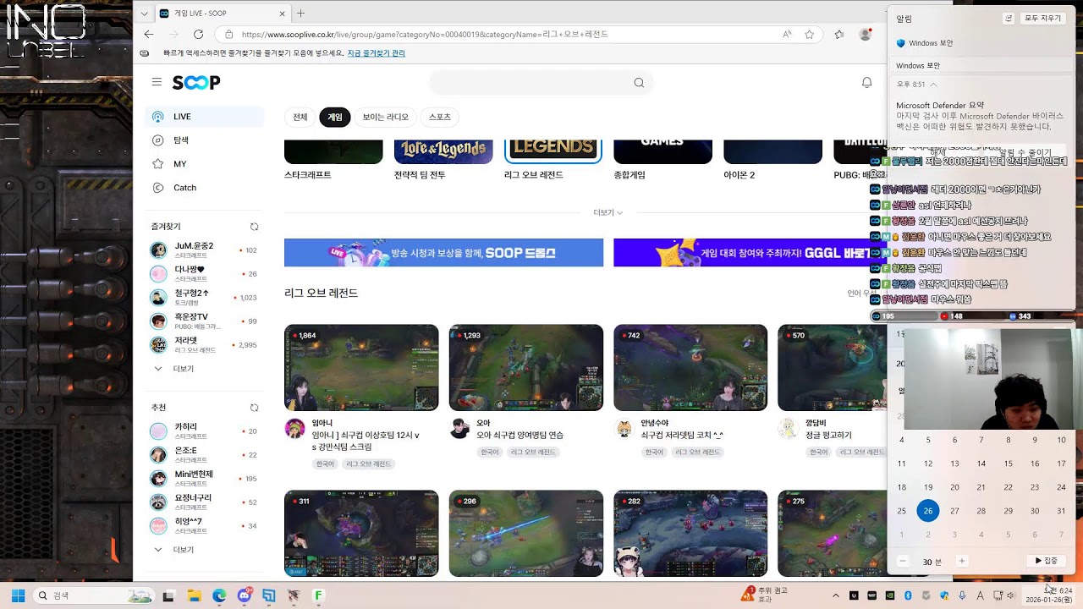Open a new browser tab
Viewport: 1083px width, 609px height.
coord(300,13)
